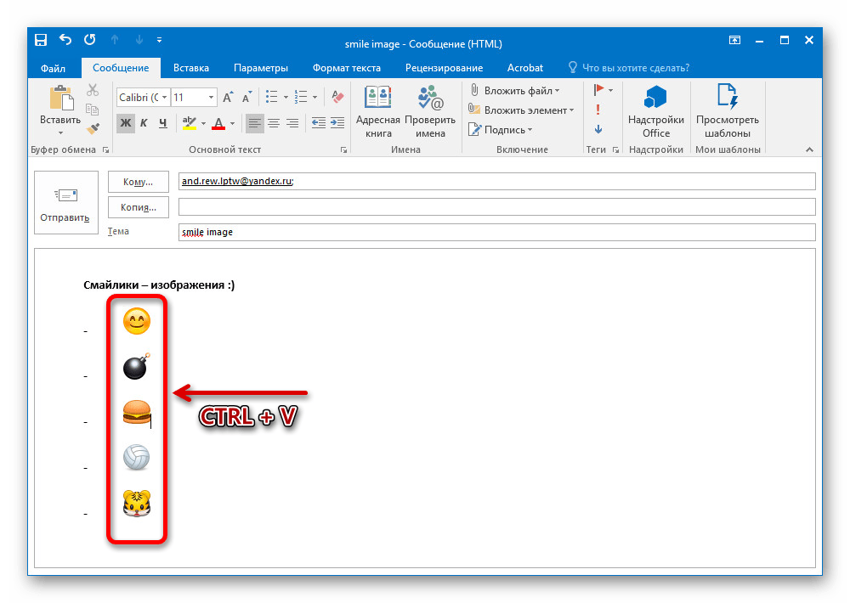This screenshot has width=850, height=603.
Task: Clear all formatting with the eraser icon
Action: click(x=337, y=98)
